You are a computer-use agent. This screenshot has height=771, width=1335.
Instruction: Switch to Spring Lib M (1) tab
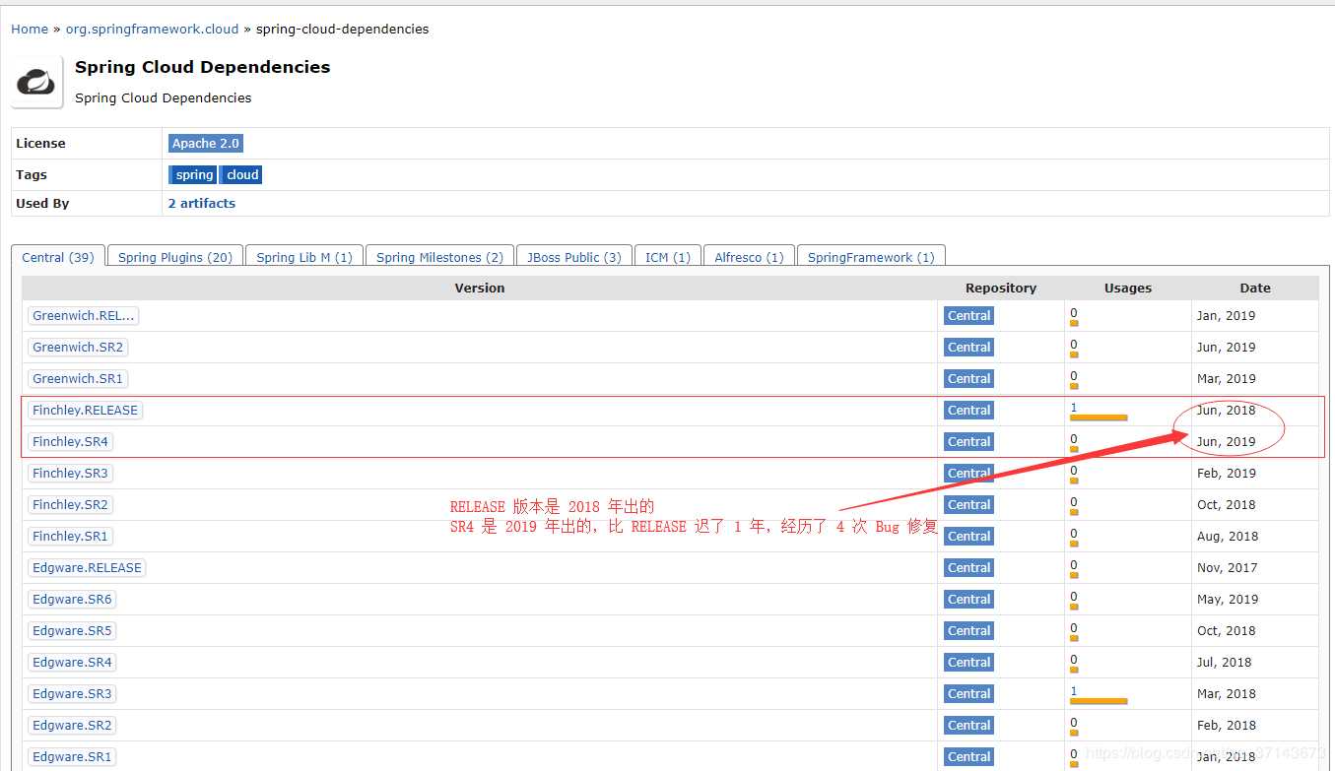304,257
